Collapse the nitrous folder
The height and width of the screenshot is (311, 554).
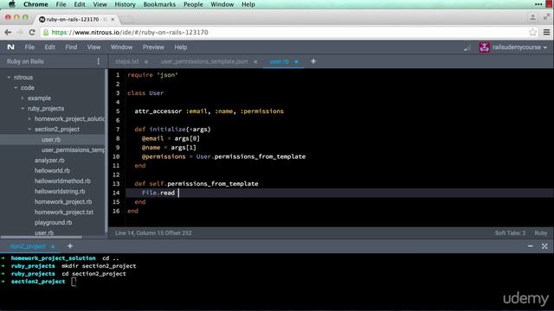point(9,77)
